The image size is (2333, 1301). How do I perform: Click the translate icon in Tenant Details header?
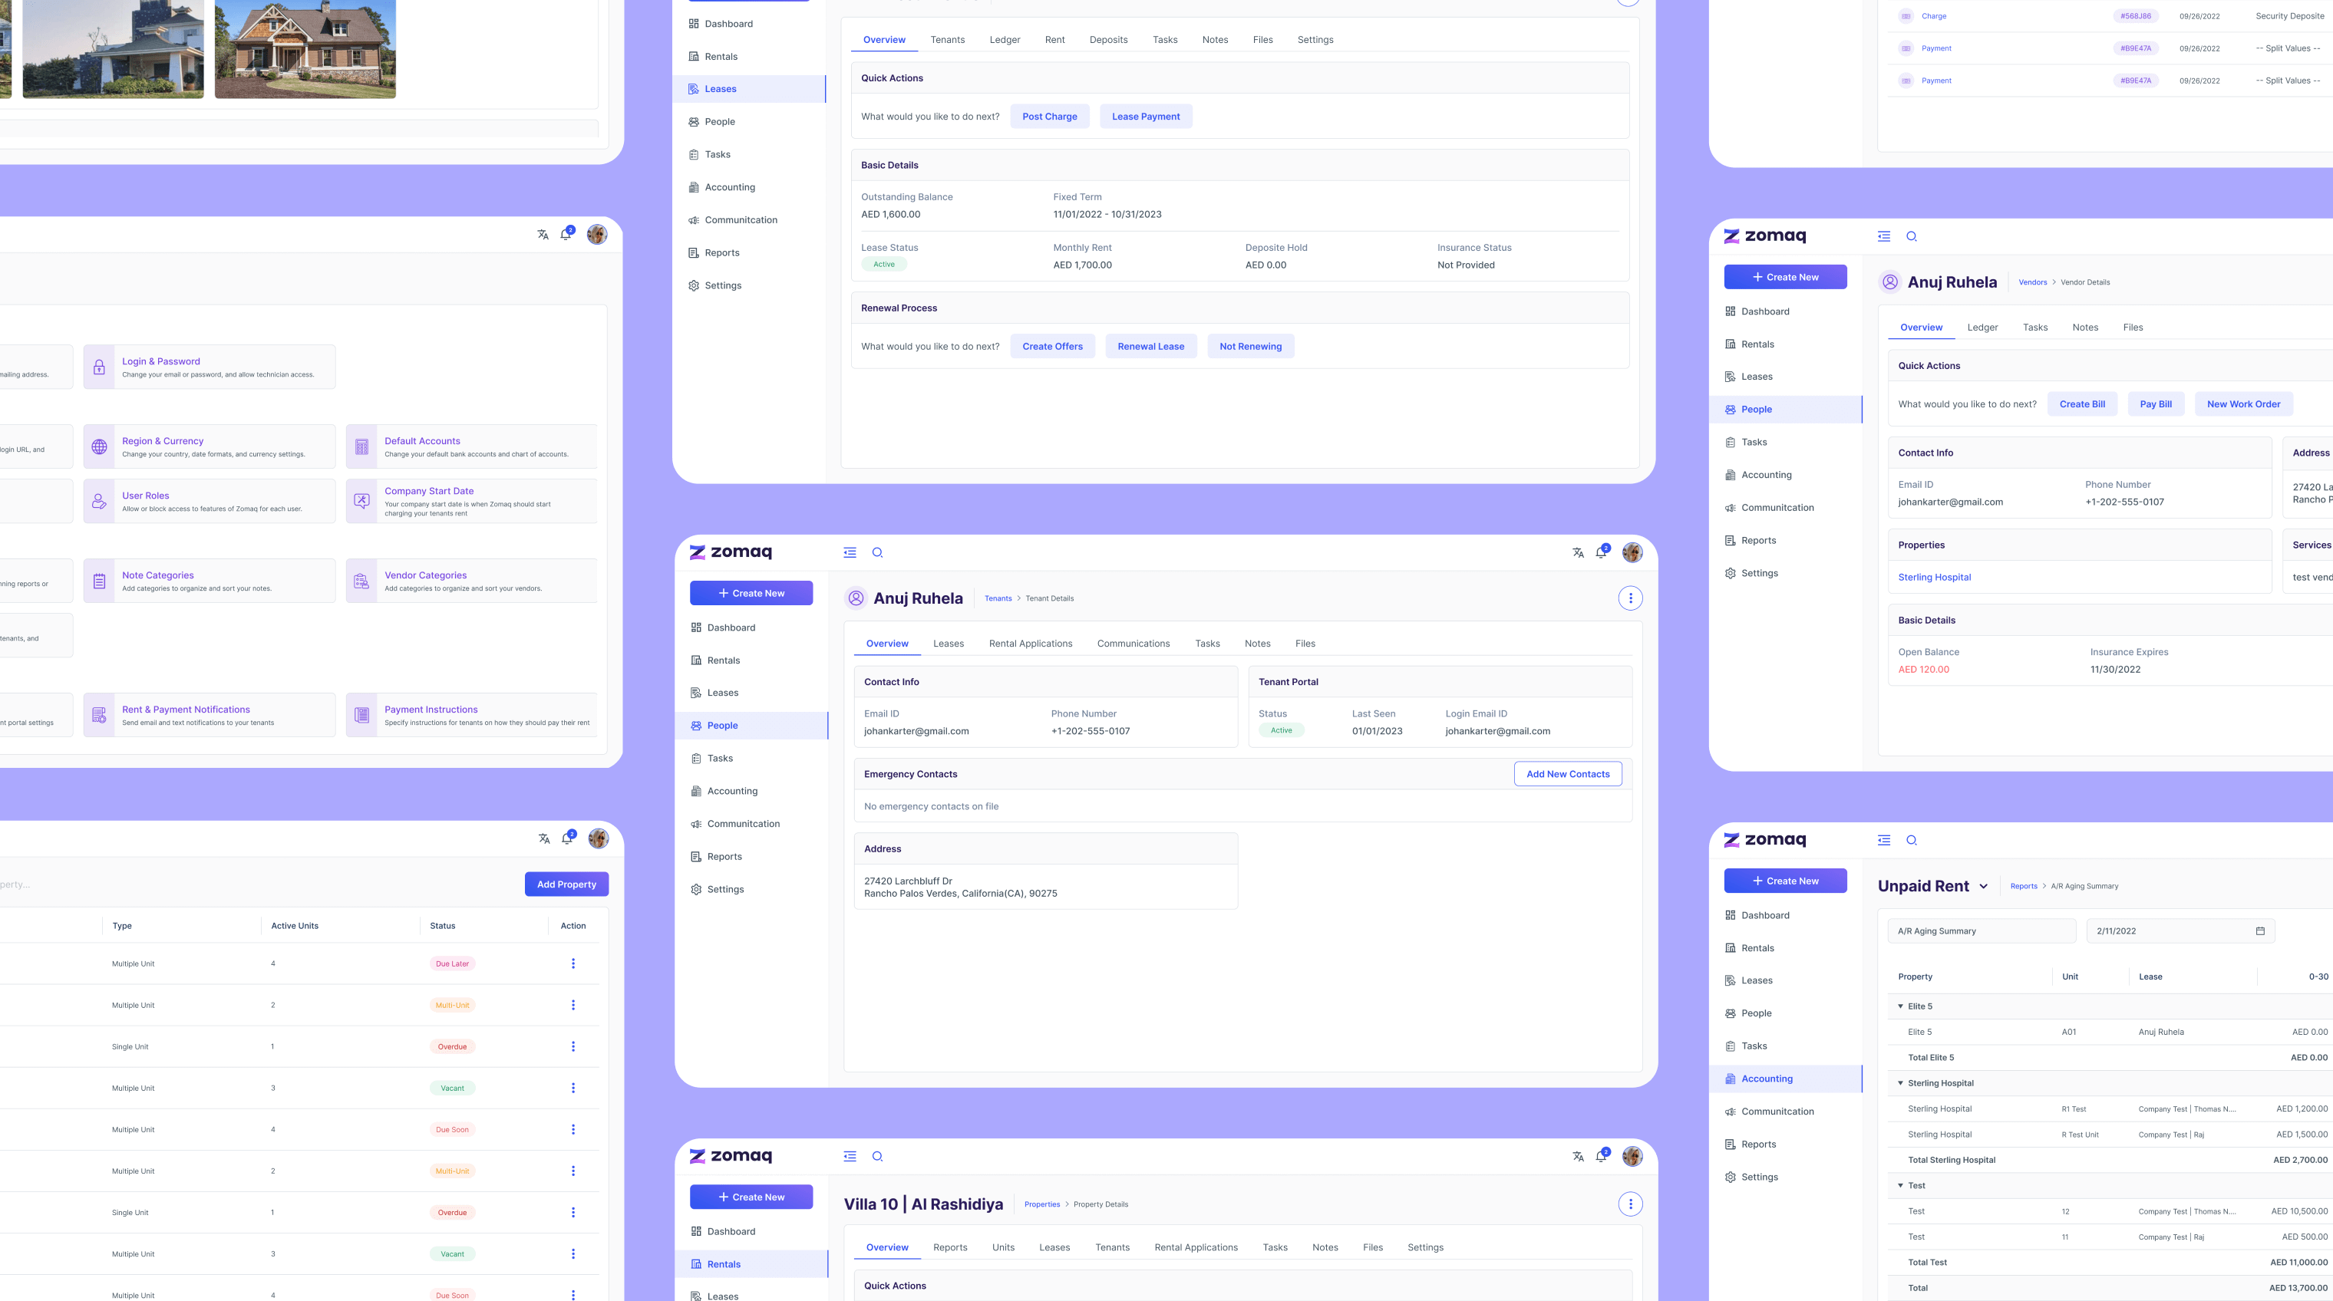click(1578, 552)
